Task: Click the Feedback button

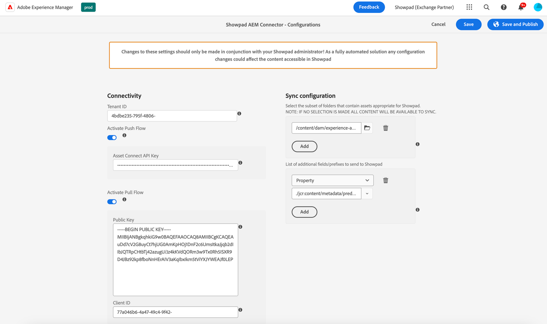Action: (x=369, y=7)
